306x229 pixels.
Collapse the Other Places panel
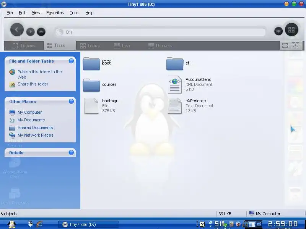[72, 101]
